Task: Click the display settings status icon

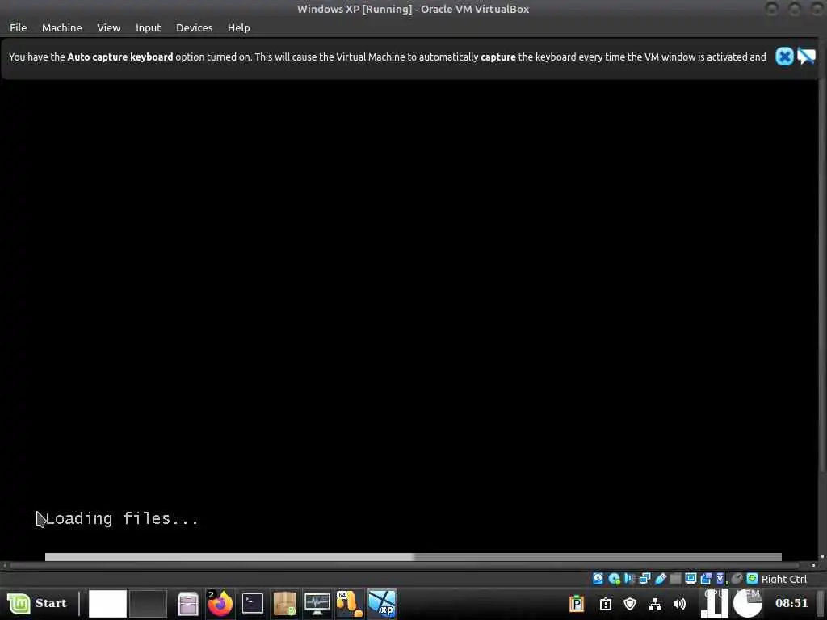Action: [x=691, y=579]
